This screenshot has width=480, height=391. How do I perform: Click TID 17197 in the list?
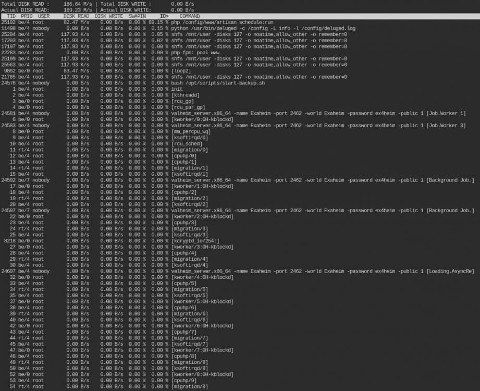click(x=8, y=46)
